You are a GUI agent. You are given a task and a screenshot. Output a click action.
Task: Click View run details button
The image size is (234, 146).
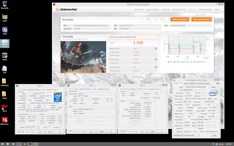(x=180, y=19)
